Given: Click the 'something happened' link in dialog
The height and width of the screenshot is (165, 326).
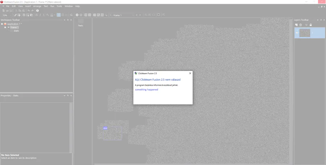Looking at the screenshot, I should 147,90.
